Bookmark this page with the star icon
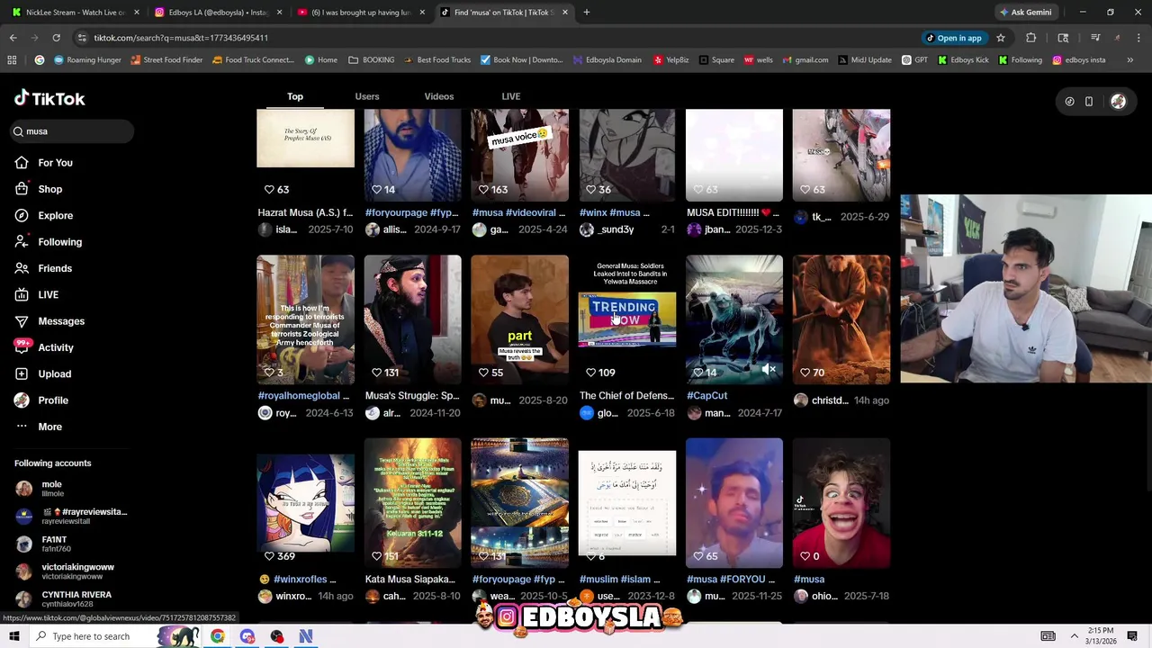Screen dimensions: 1152x648 pyautogui.click(x=1000, y=38)
